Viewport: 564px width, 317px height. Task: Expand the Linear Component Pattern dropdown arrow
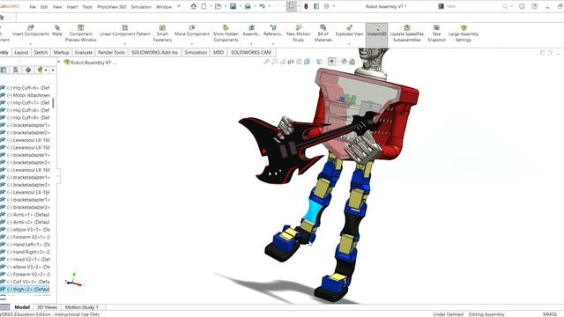pos(125,44)
